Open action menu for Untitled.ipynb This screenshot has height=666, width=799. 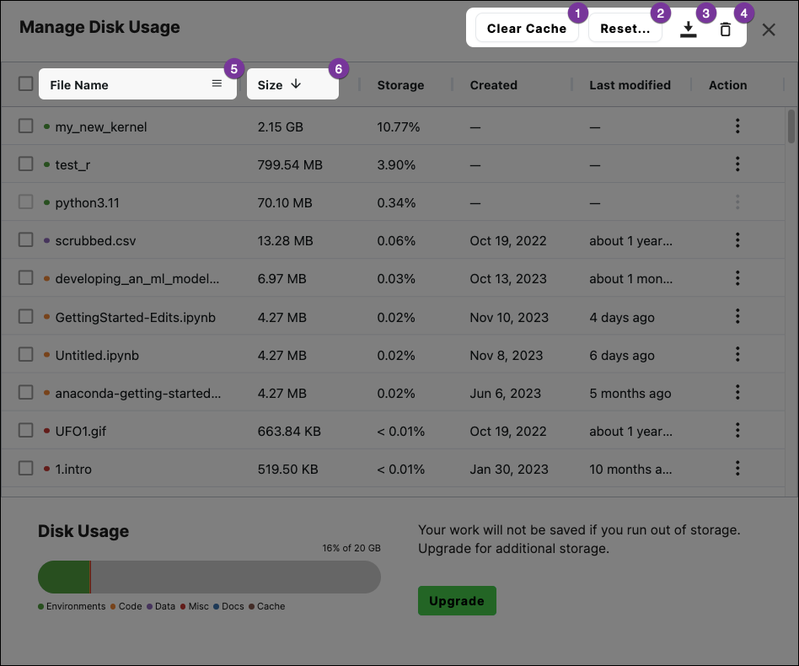(x=737, y=355)
